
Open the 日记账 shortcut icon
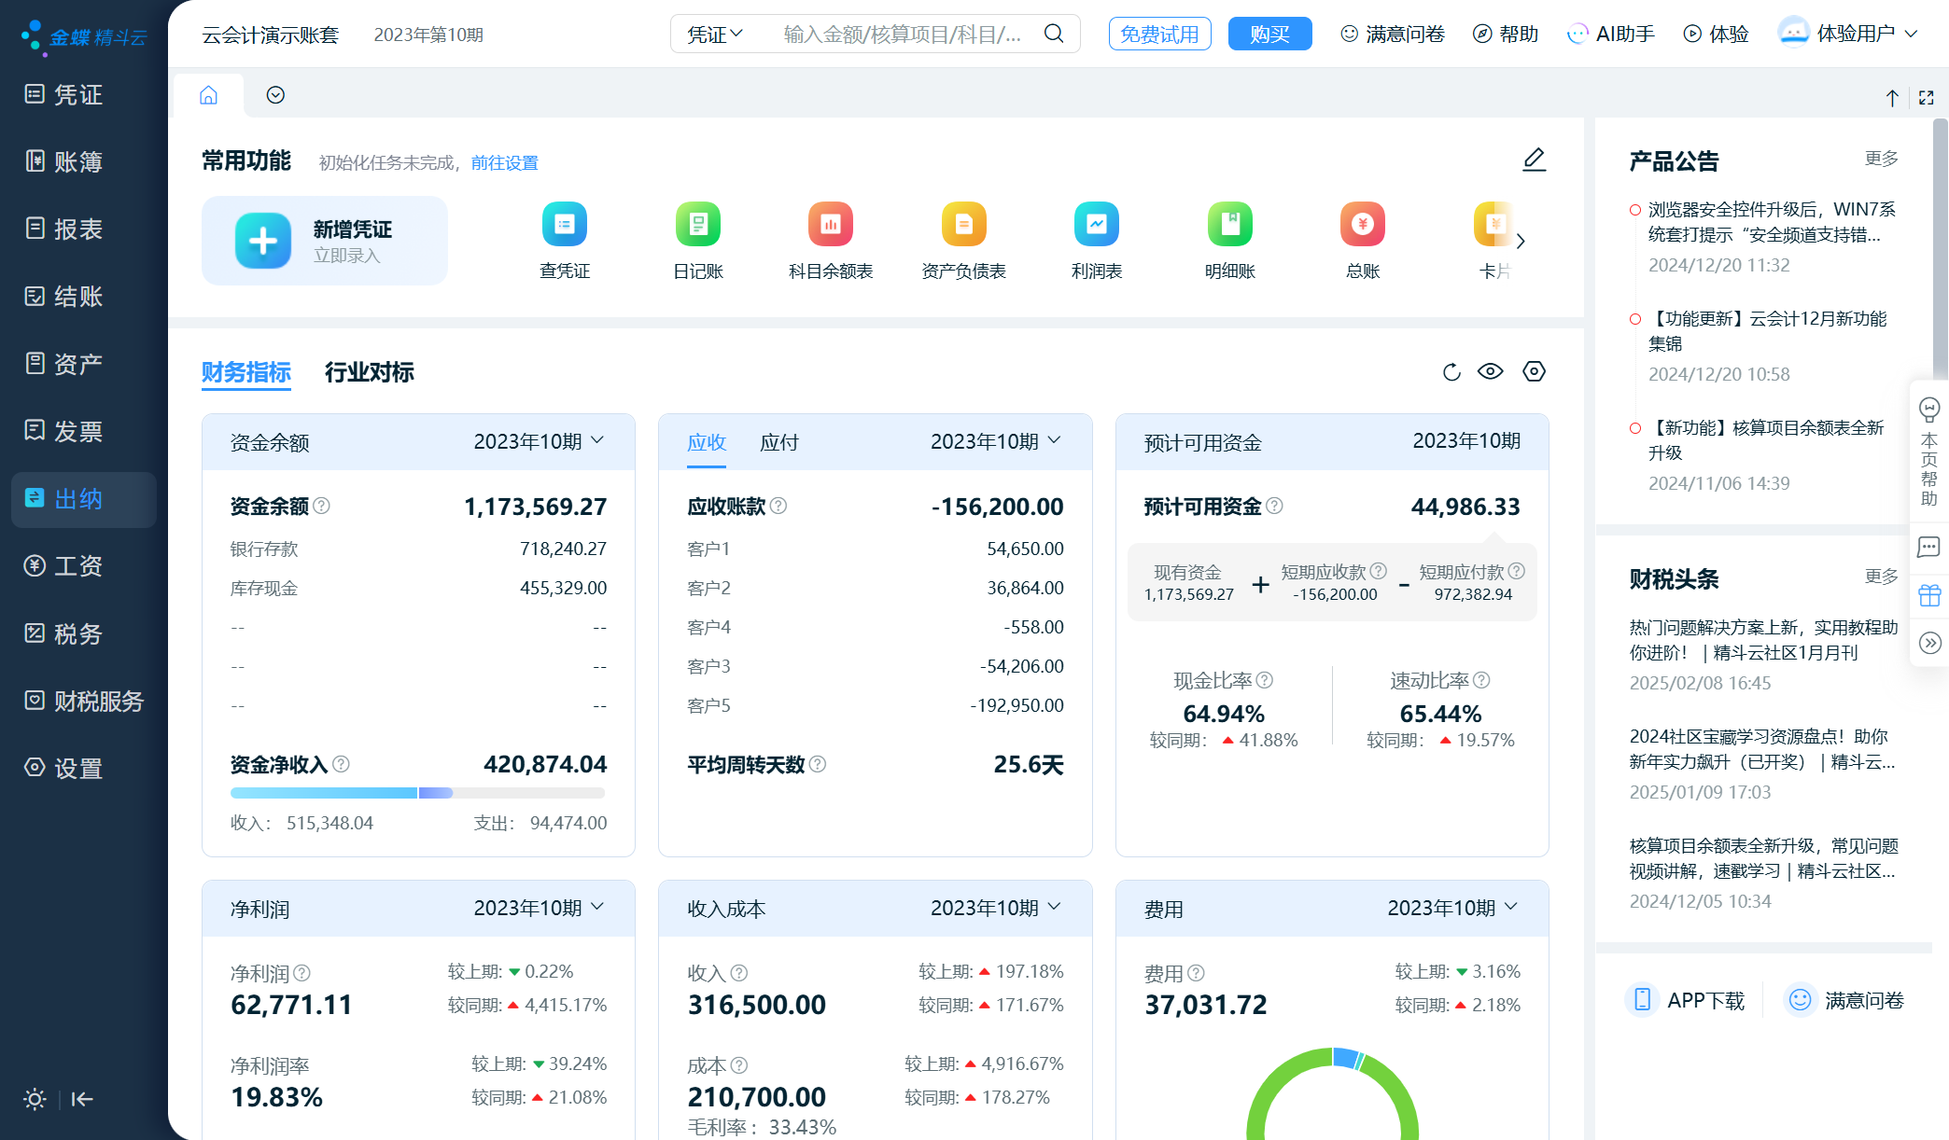(697, 225)
